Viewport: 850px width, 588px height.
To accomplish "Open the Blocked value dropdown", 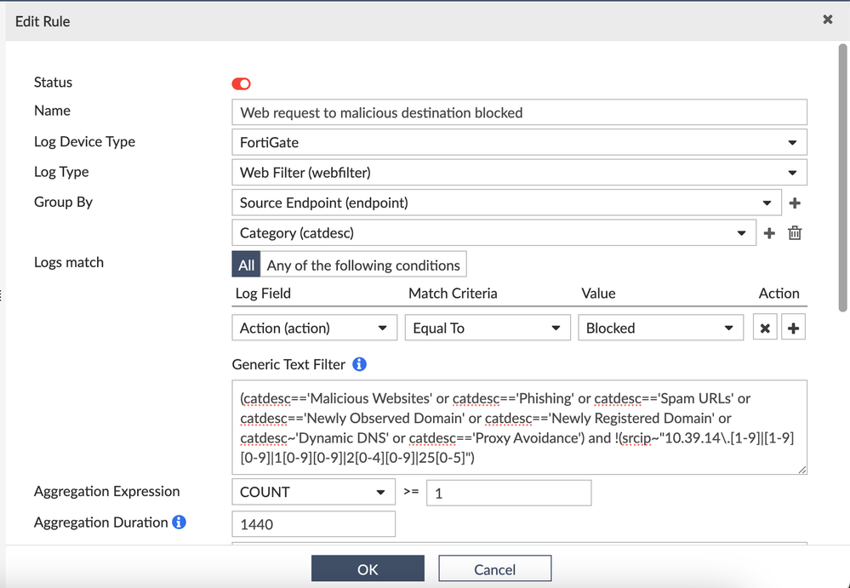I will (x=659, y=328).
